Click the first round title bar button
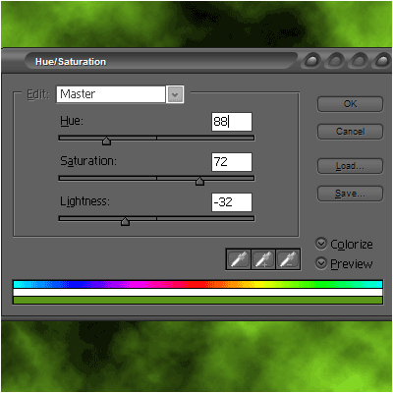 [310, 61]
